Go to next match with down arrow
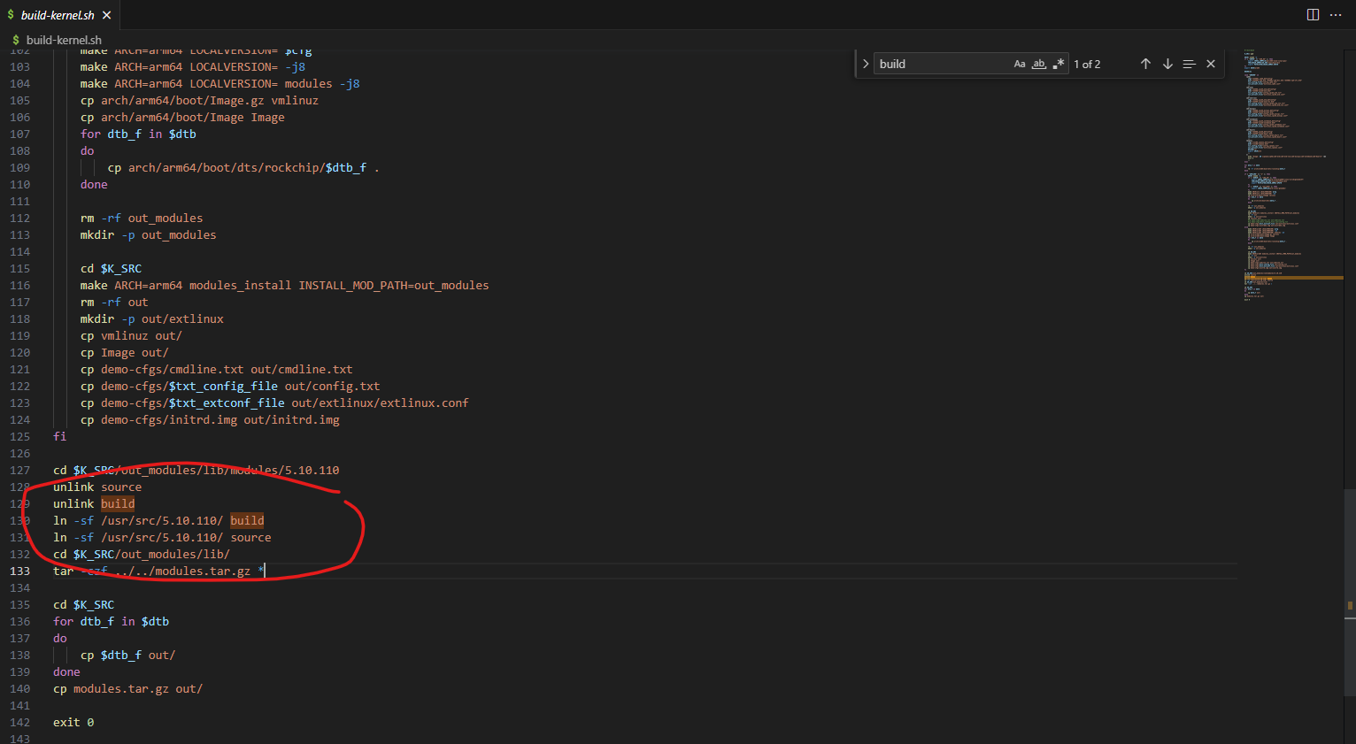Image resolution: width=1356 pixels, height=744 pixels. (1167, 64)
